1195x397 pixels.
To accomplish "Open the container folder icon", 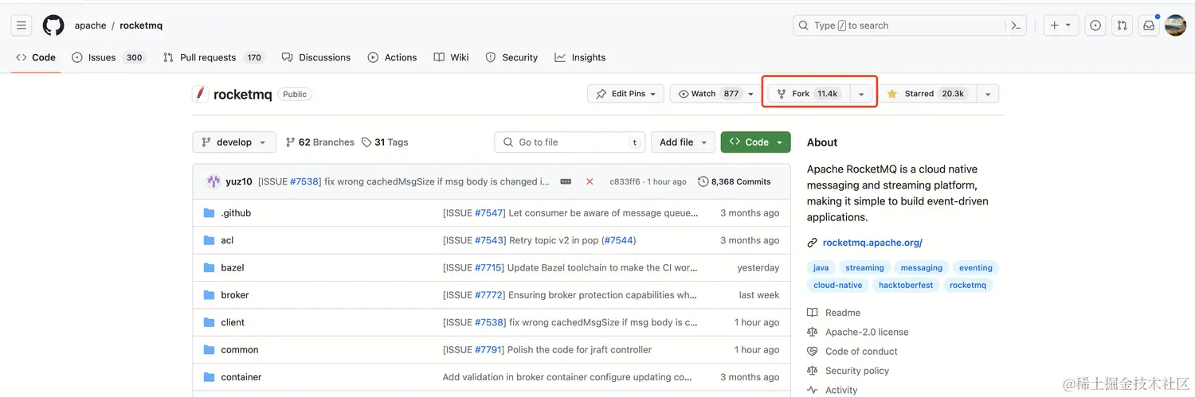I will pyautogui.click(x=210, y=377).
